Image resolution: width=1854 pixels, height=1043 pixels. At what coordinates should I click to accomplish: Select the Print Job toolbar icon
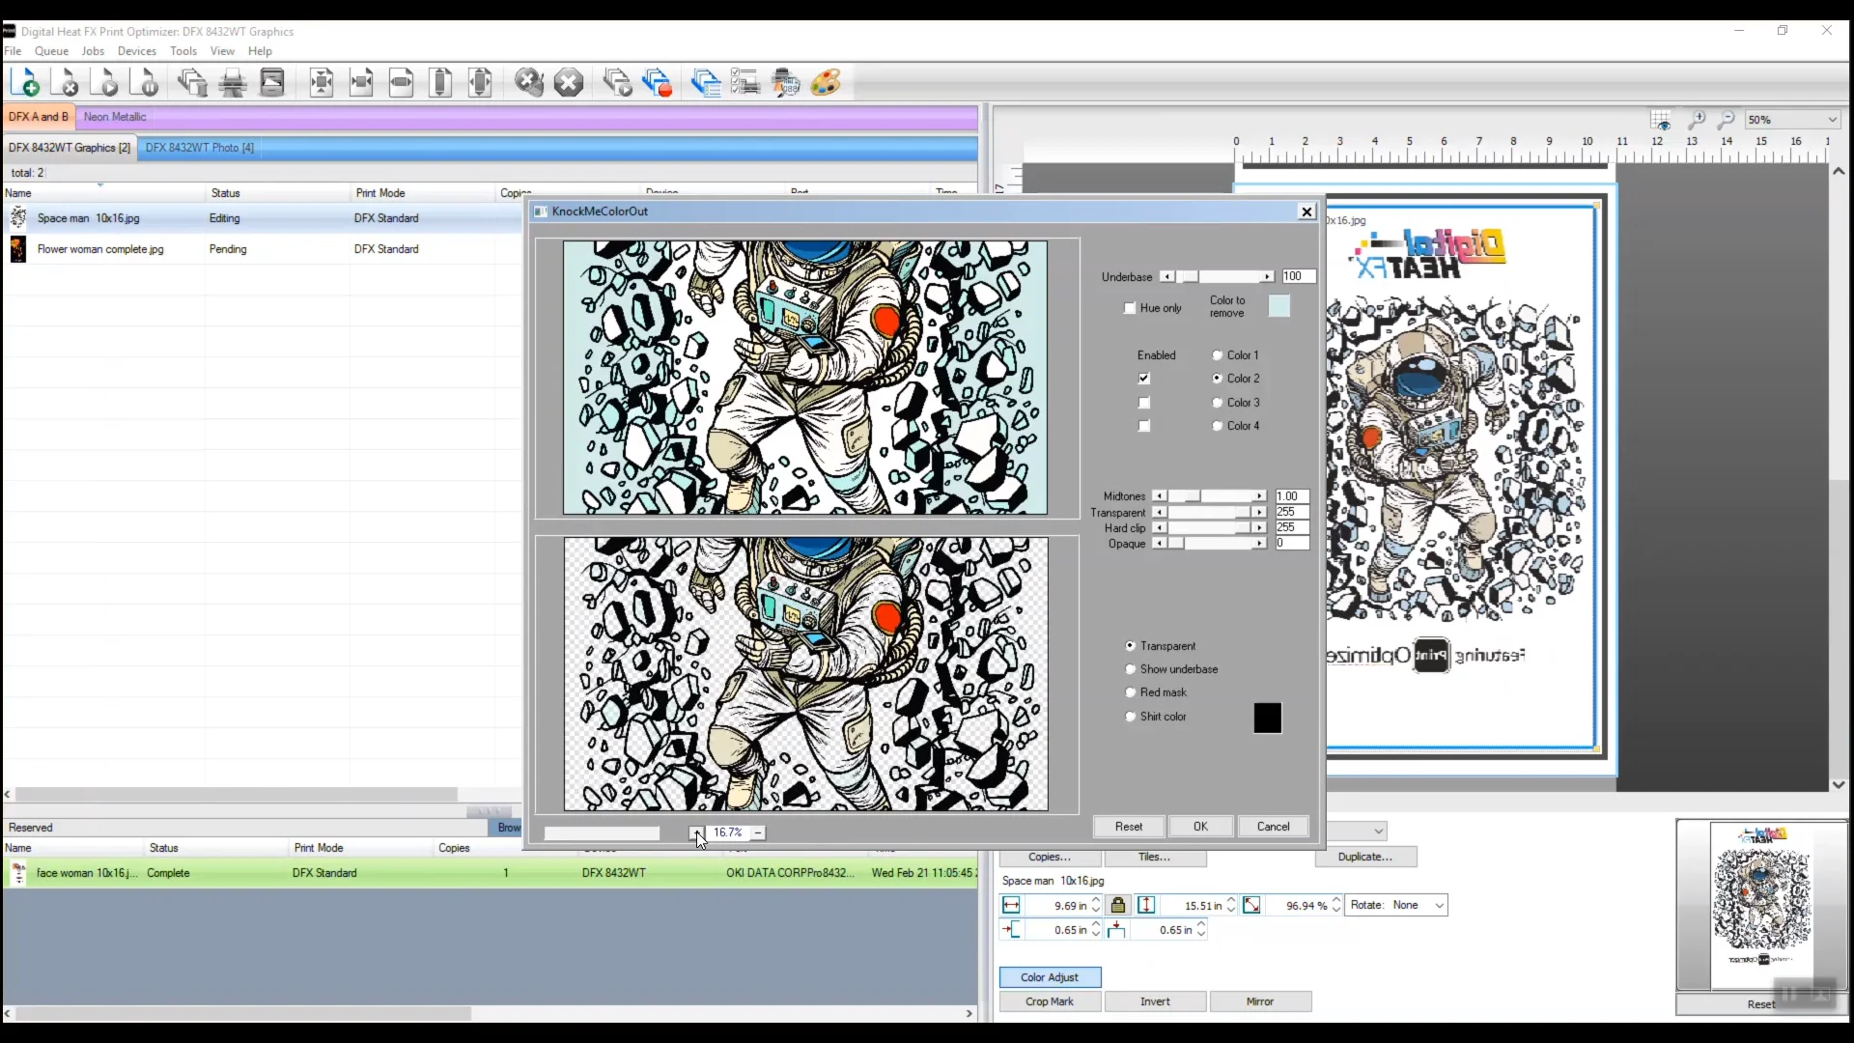(234, 82)
